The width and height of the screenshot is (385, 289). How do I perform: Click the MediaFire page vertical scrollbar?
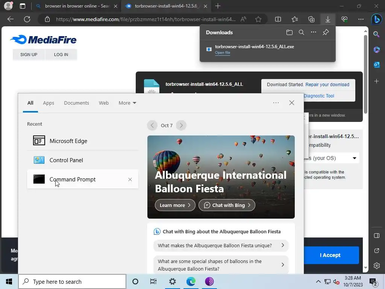tap(365, 74)
